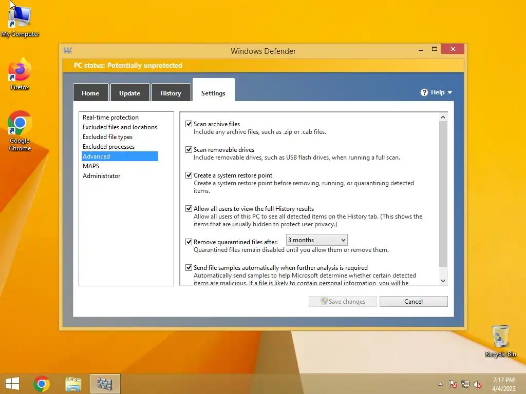Click the Windows Defender title bar icon
The image size is (526, 394).
pyautogui.click(x=67, y=51)
